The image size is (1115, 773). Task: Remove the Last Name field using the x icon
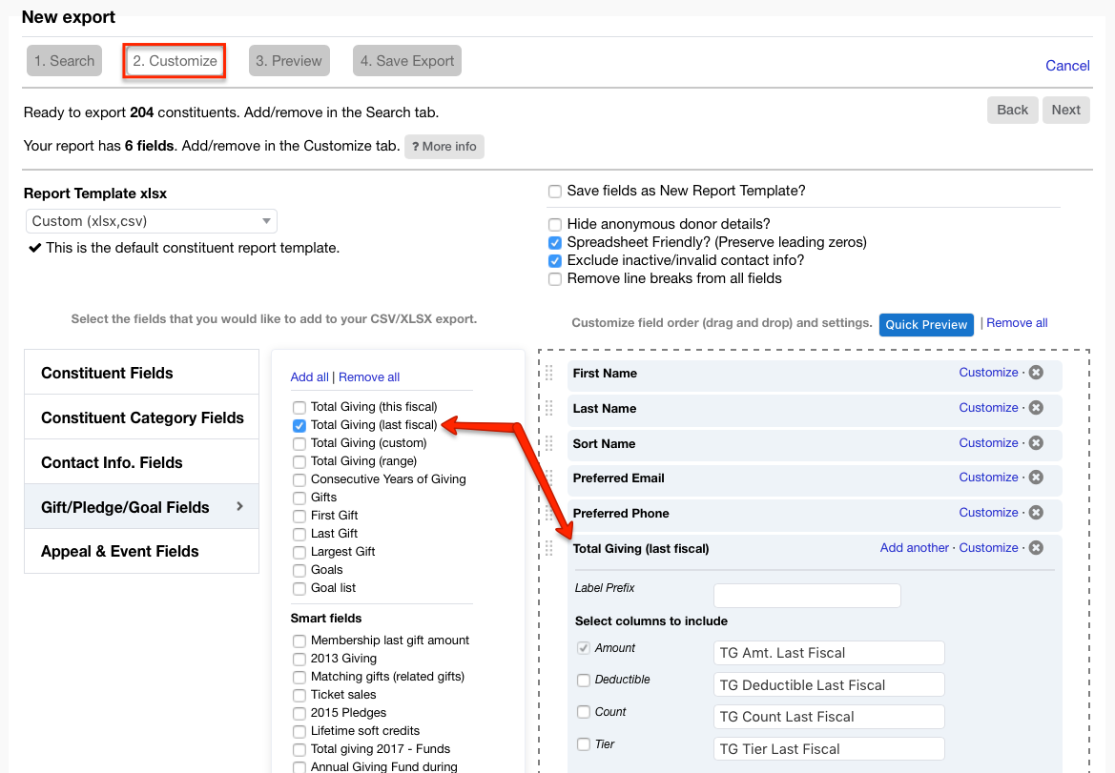pos(1036,408)
